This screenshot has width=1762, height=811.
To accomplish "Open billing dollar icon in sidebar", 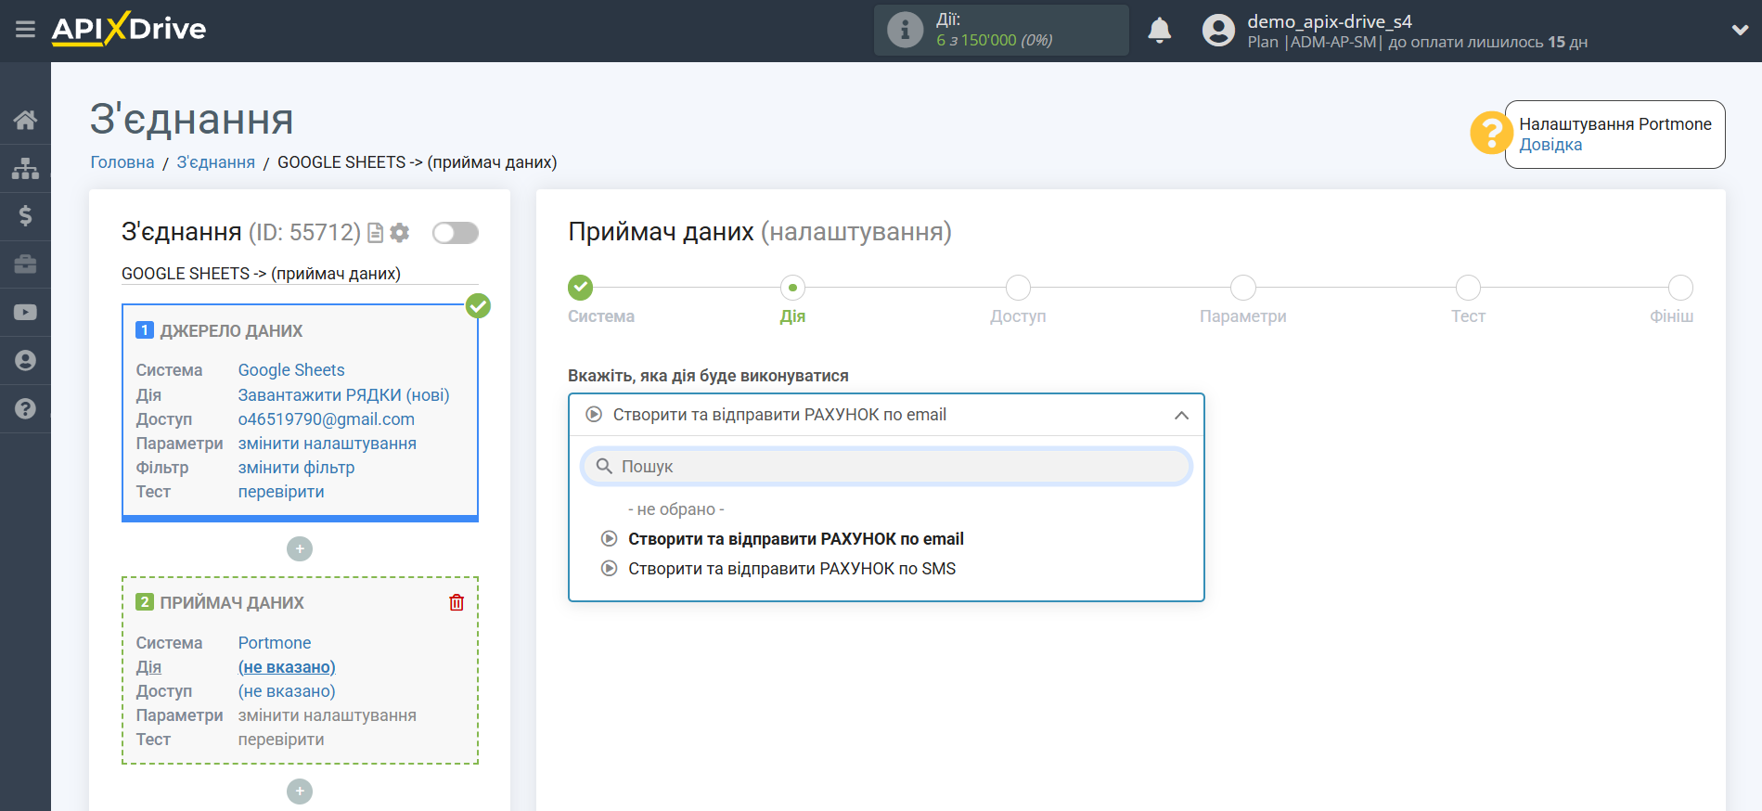I will (25, 216).
